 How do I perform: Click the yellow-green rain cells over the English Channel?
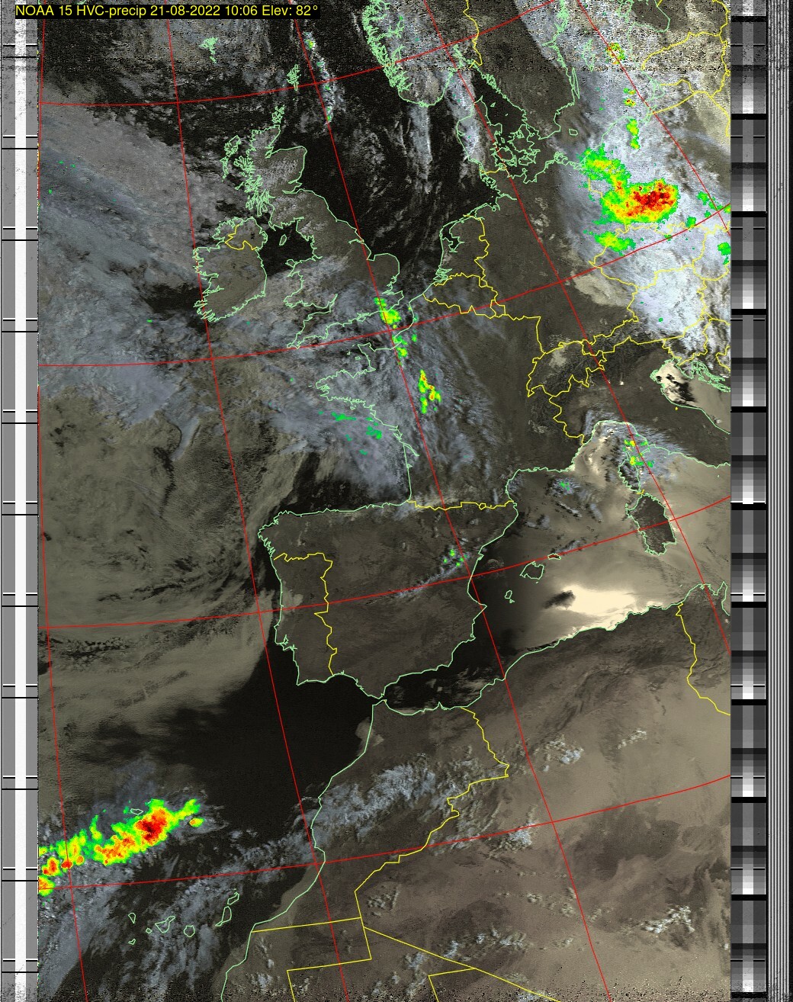click(389, 311)
